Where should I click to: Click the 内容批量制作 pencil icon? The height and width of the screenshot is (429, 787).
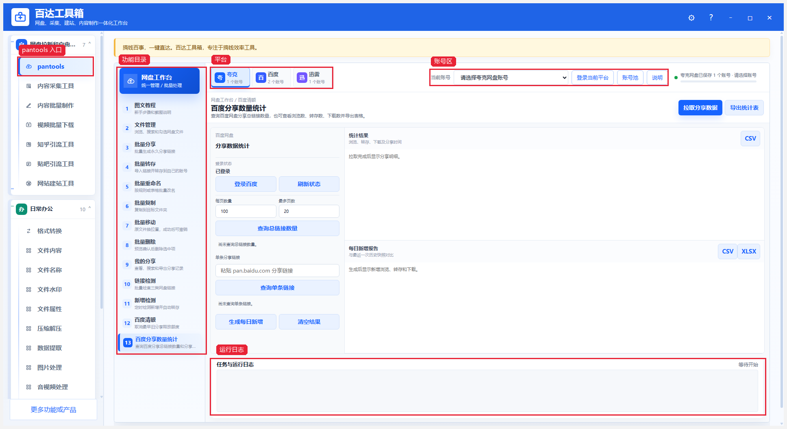coord(29,106)
